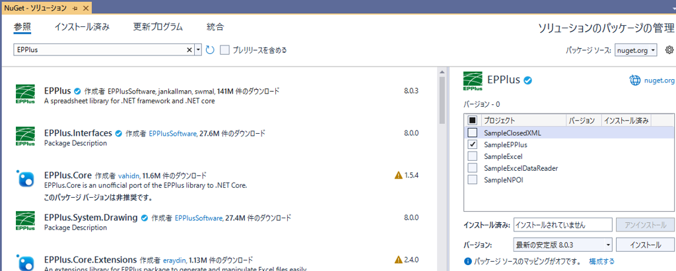Open the パッケージ ソース nuget.org dropdown

click(x=636, y=50)
